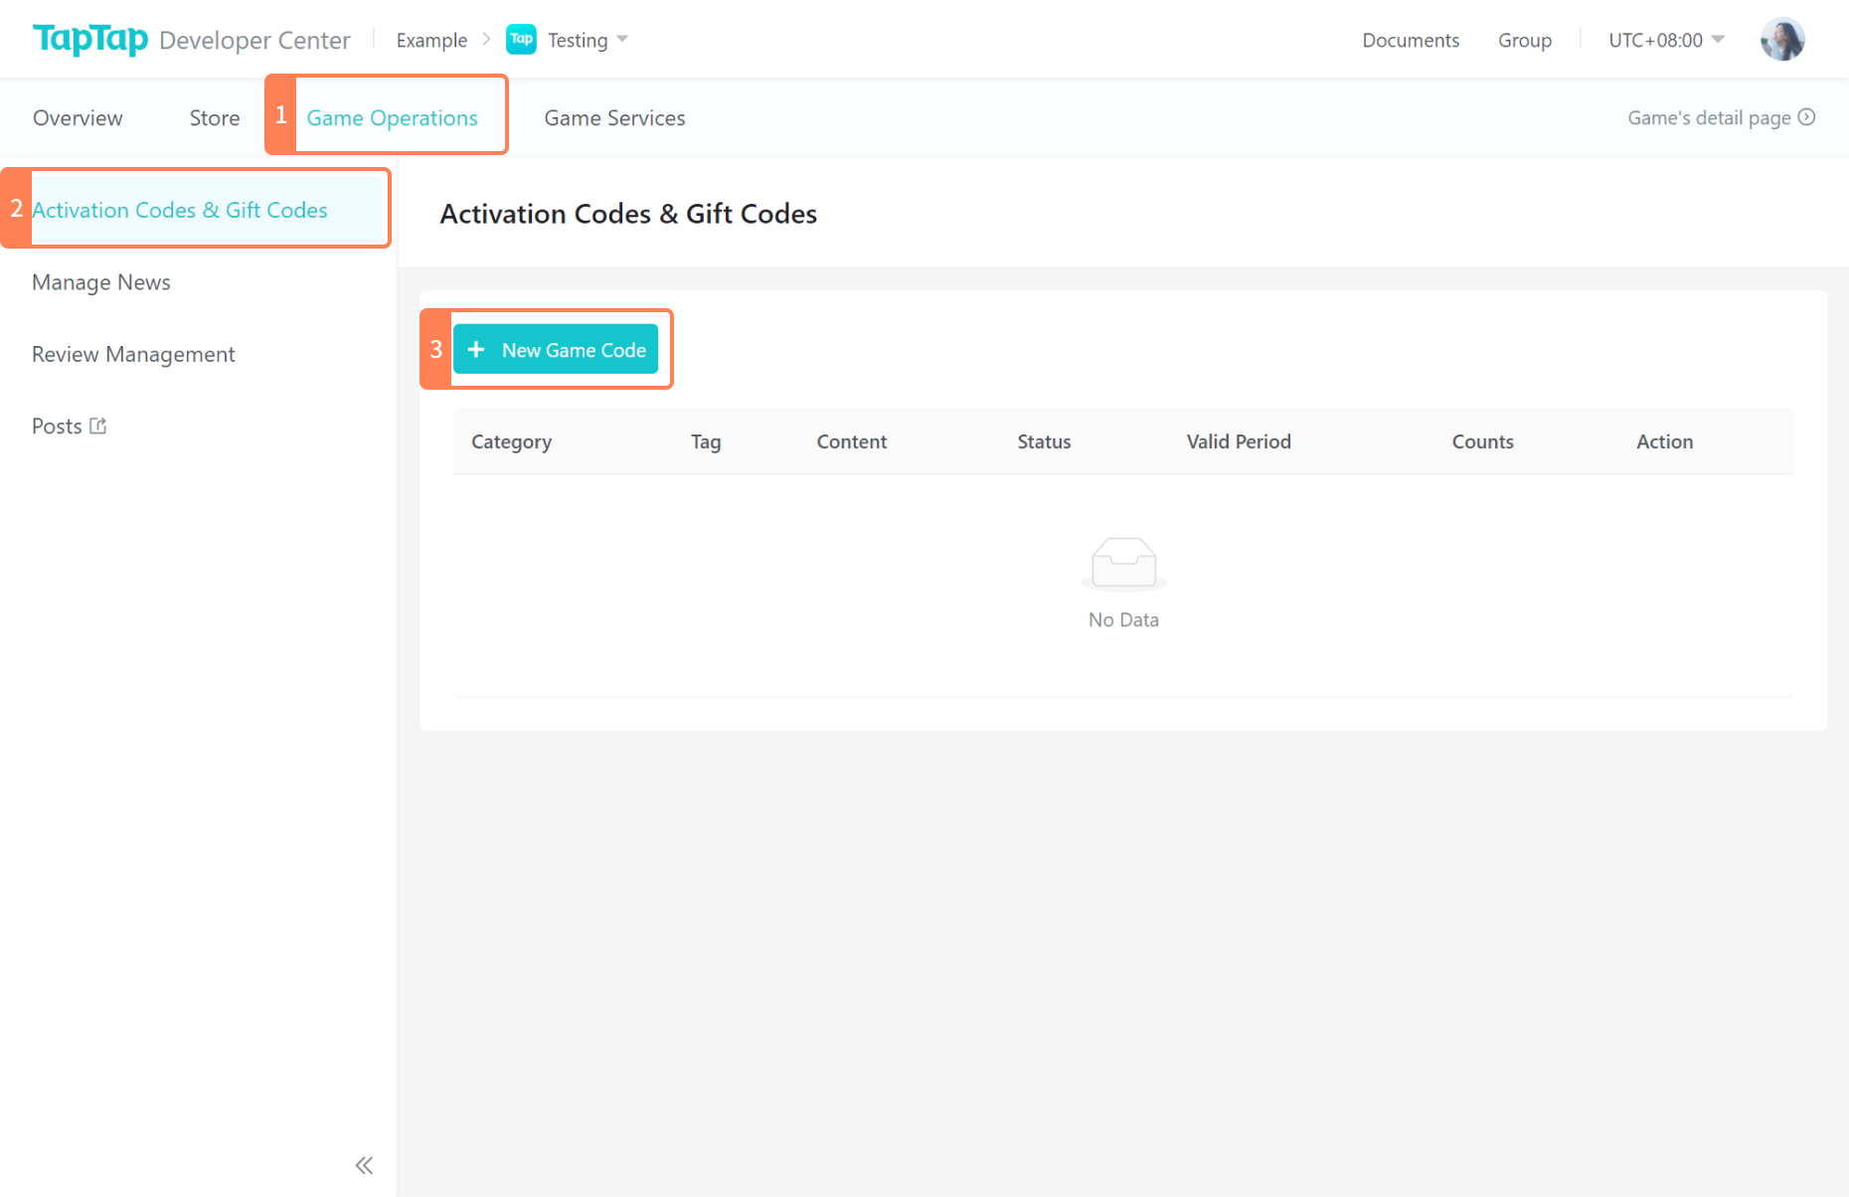Open the Documents link

pyautogui.click(x=1411, y=40)
